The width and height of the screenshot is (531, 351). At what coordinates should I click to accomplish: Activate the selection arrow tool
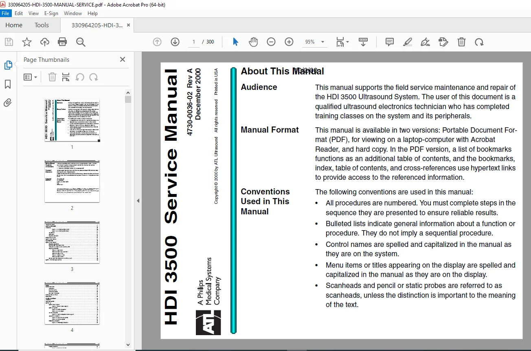(235, 42)
